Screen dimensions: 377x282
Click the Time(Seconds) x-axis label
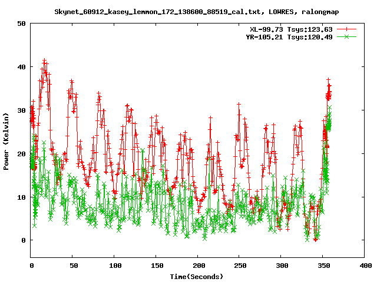[x=197, y=277]
